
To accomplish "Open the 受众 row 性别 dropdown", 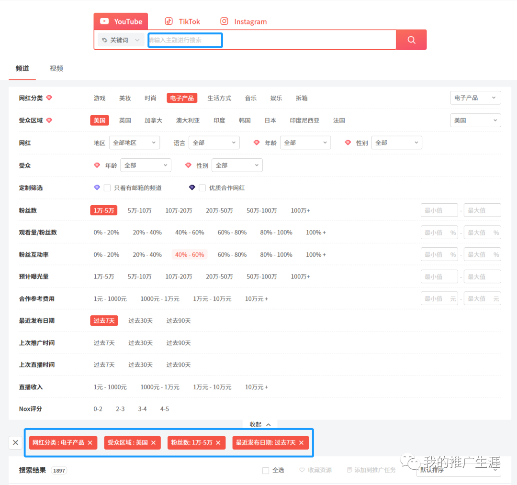I will pos(237,165).
